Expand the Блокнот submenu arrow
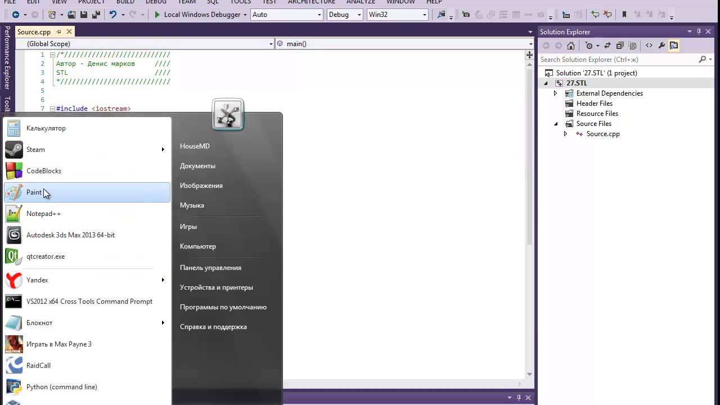The height and width of the screenshot is (405, 720). [163, 323]
